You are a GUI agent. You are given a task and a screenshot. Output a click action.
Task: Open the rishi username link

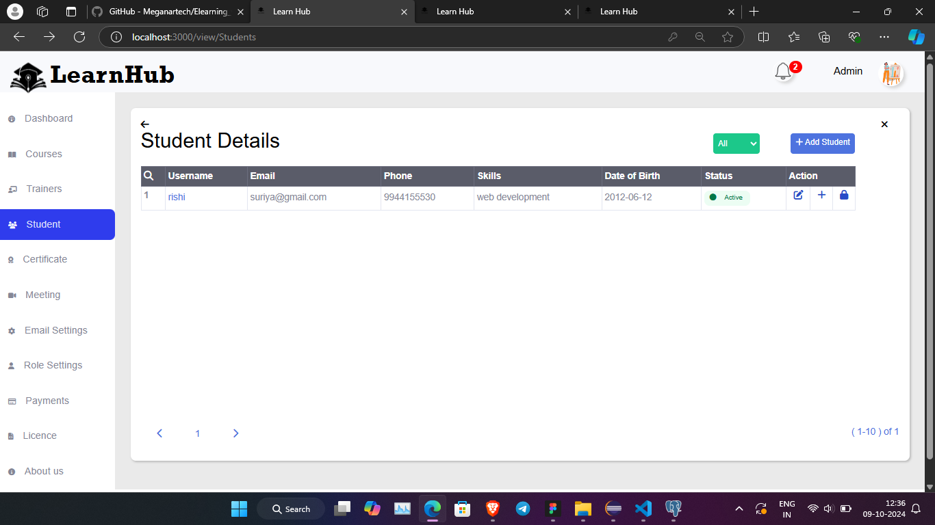point(177,197)
